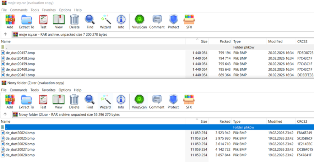The image size is (314, 162).
Task: Open Commands menu in moje ssy.rar window
Action: (19, 10)
